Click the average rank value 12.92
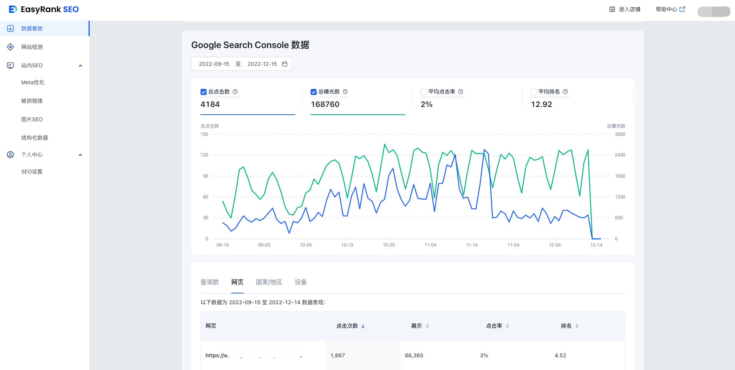The width and height of the screenshot is (735, 370). (x=541, y=104)
